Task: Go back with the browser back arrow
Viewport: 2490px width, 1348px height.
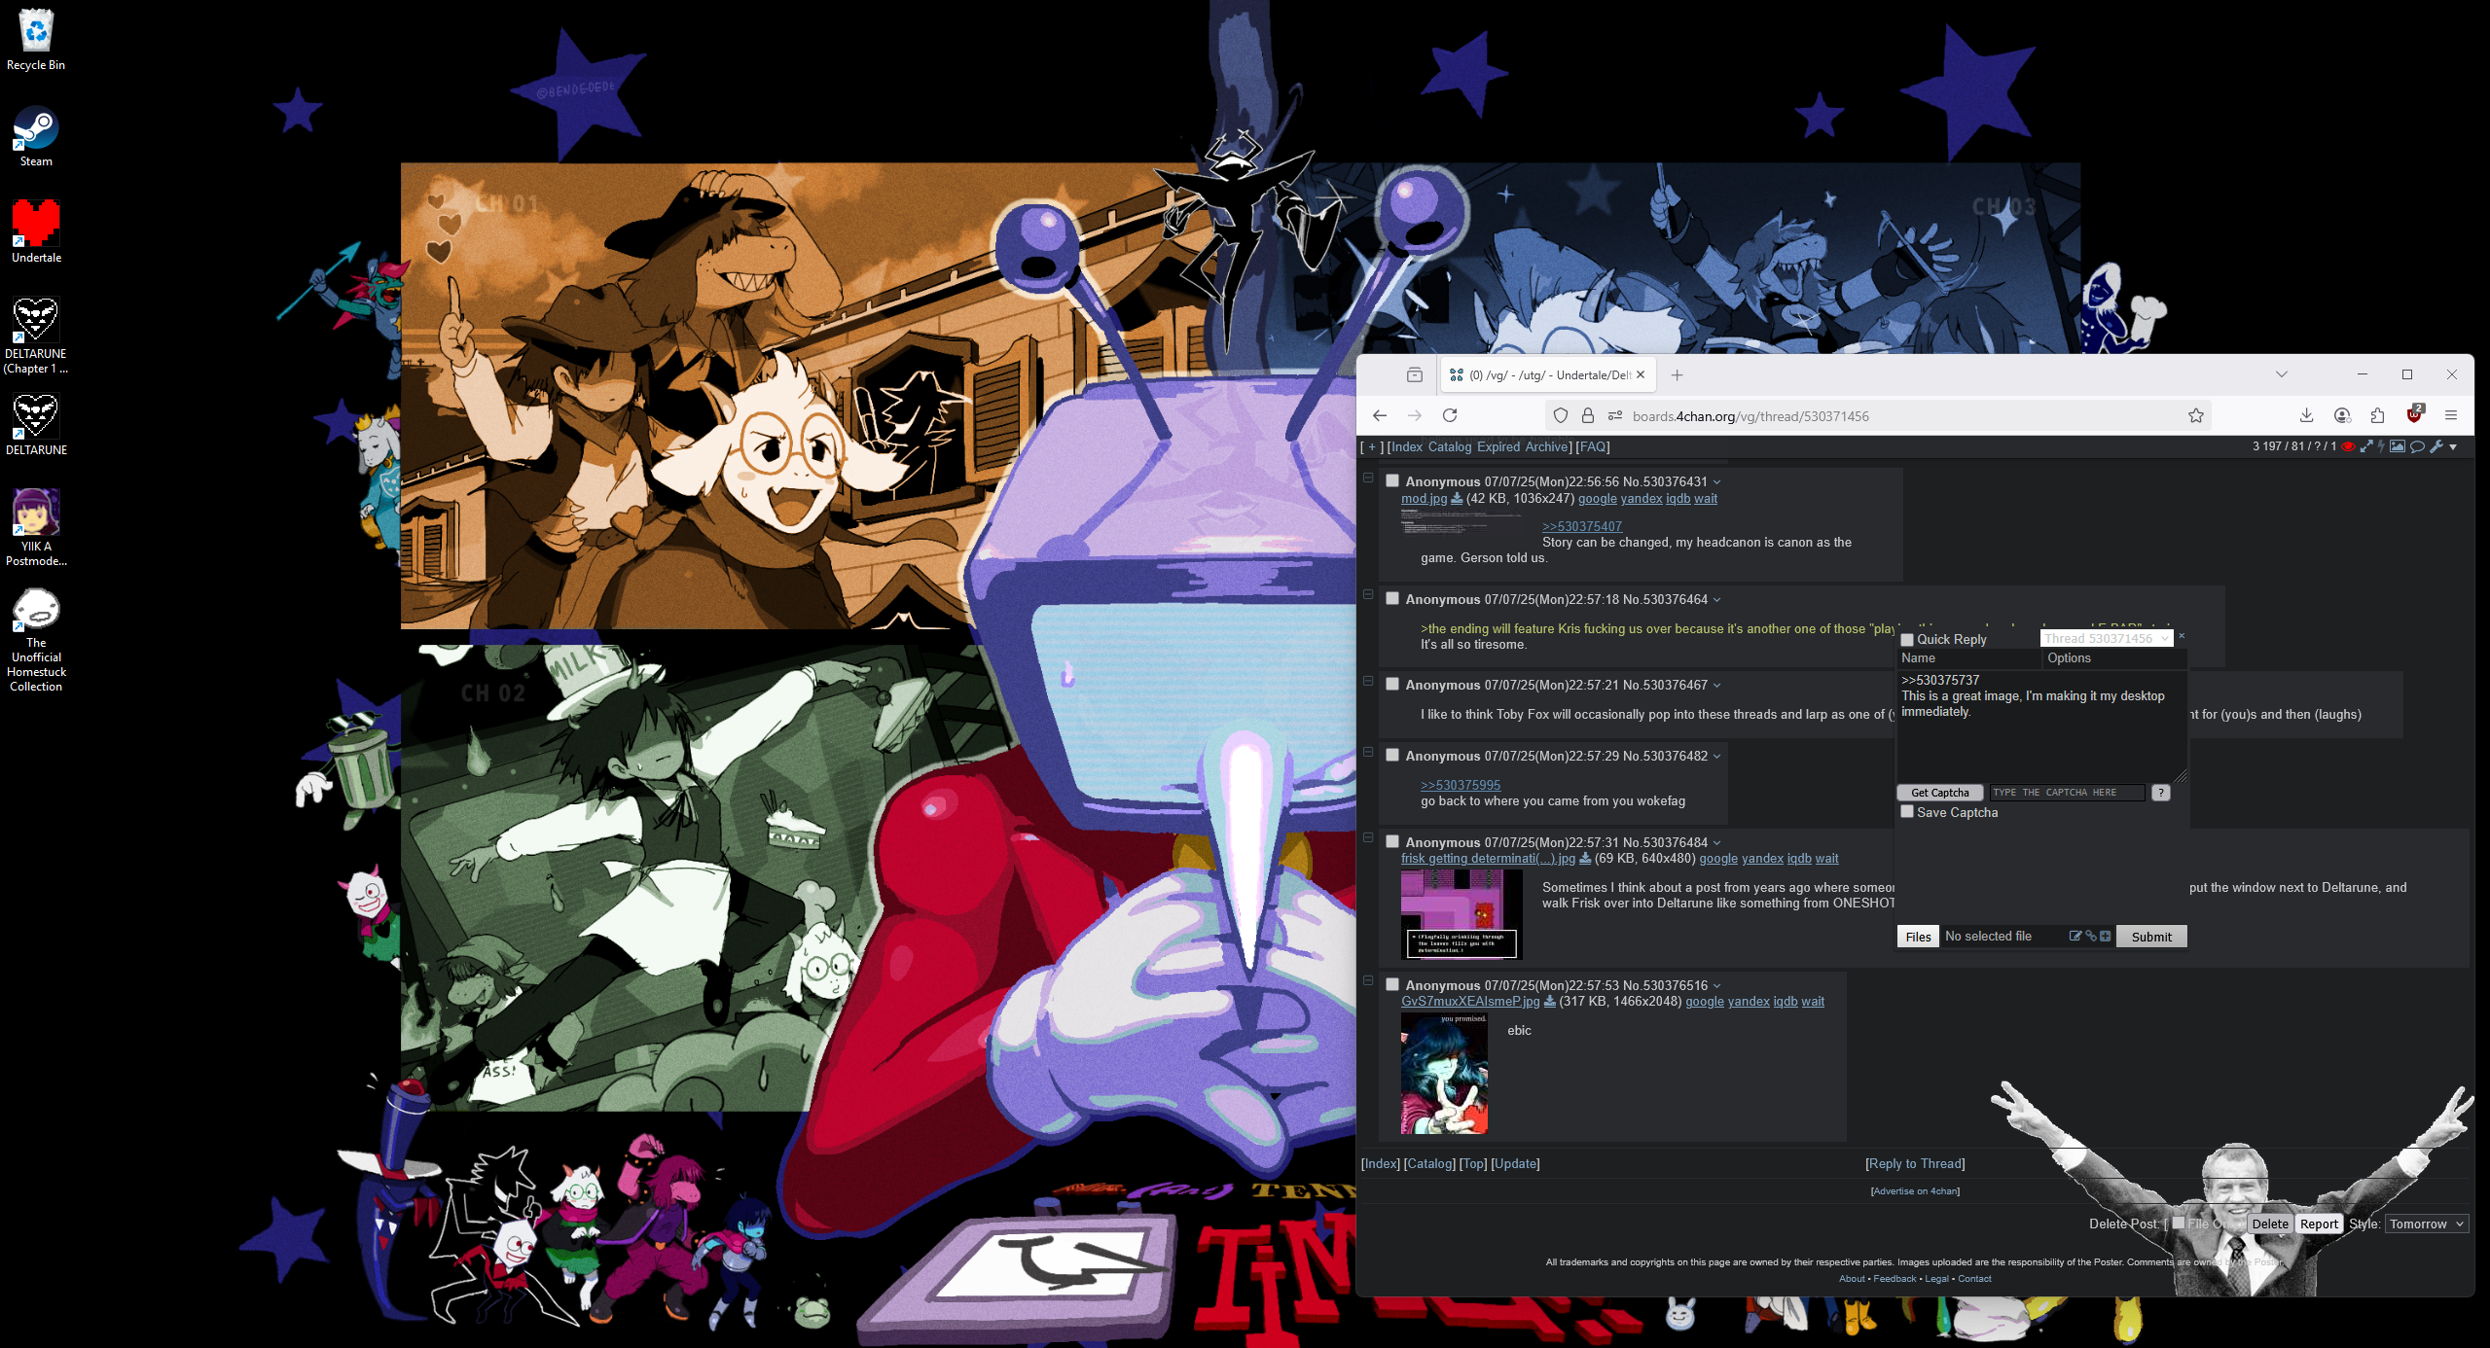Action: [1380, 415]
